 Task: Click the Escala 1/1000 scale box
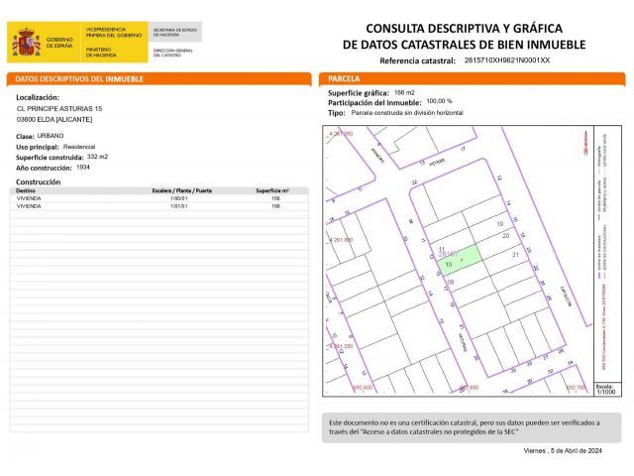click(607, 389)
